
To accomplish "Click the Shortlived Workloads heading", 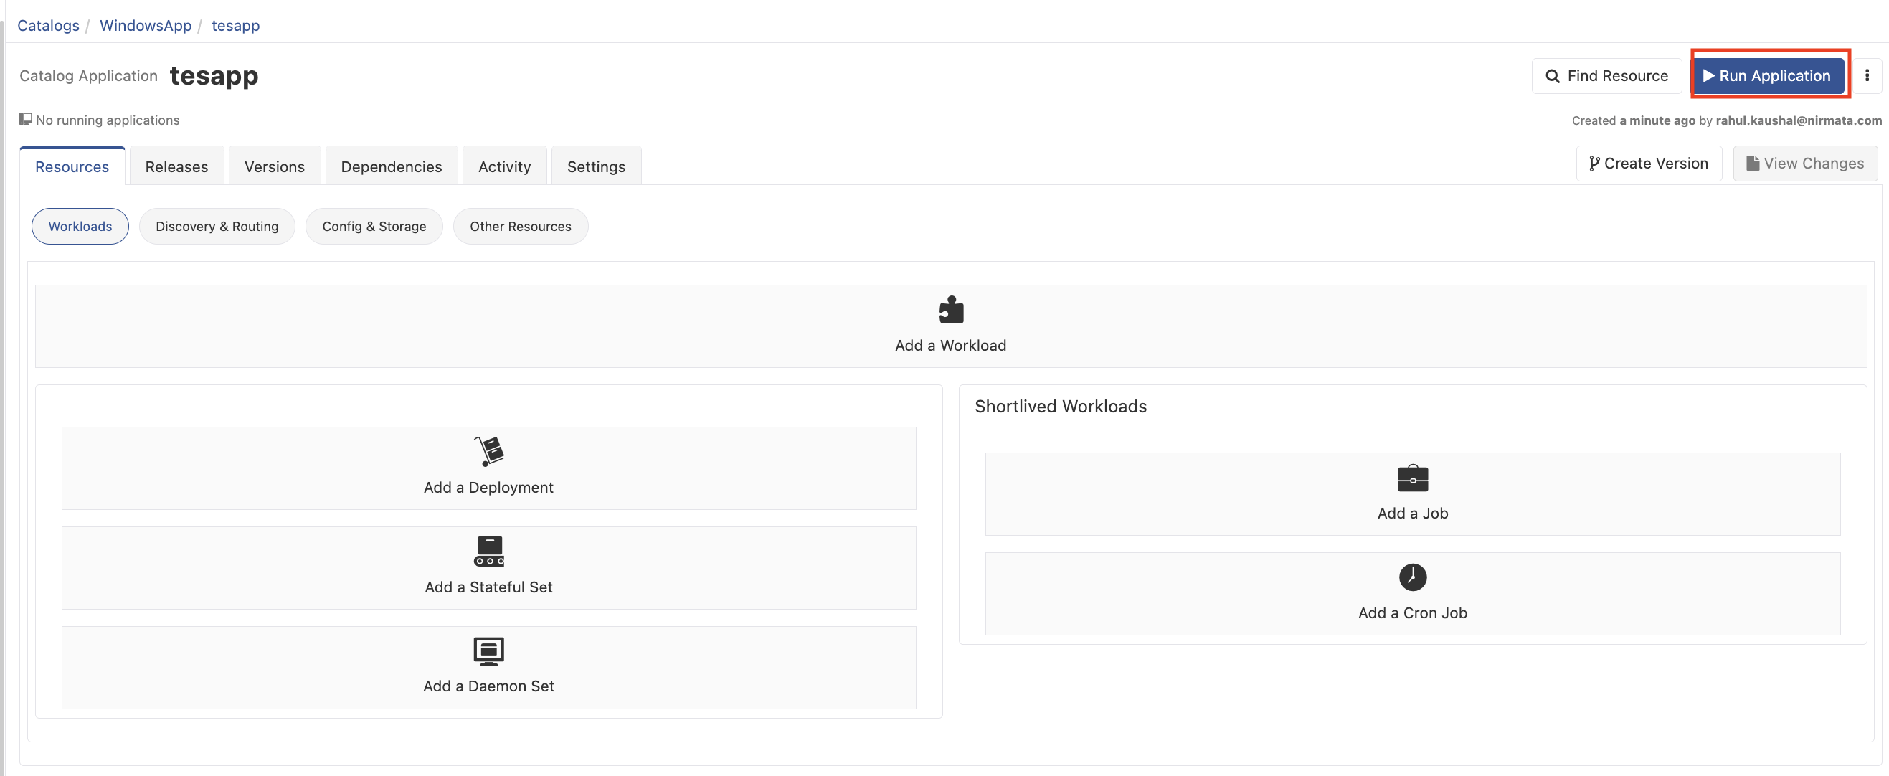I will click(x=1061, y=407).
